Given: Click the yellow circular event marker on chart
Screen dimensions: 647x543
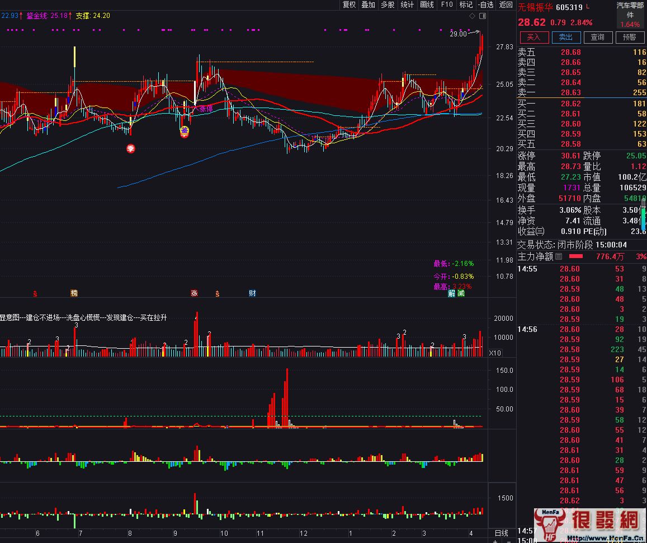Looking at the screenshot, I should pyautogui.click(x=185, y=132).
